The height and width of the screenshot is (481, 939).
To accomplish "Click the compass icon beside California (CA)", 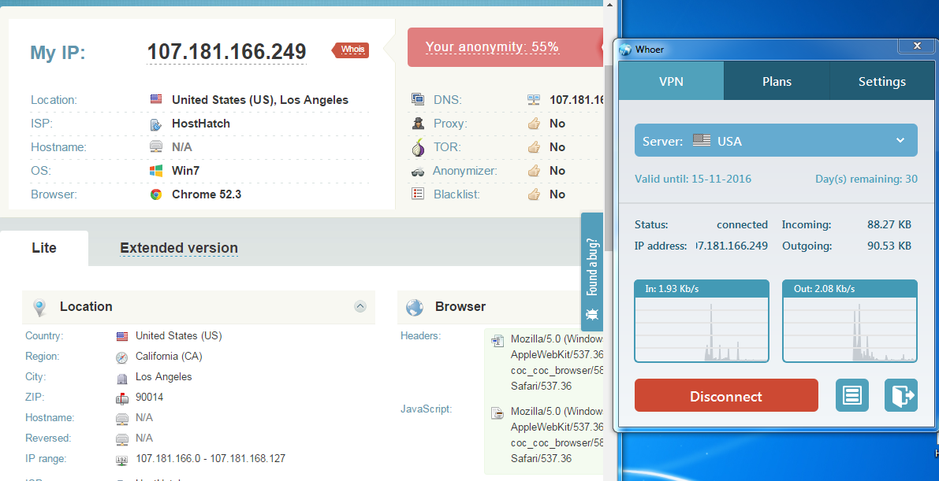I will click(121, 357).
